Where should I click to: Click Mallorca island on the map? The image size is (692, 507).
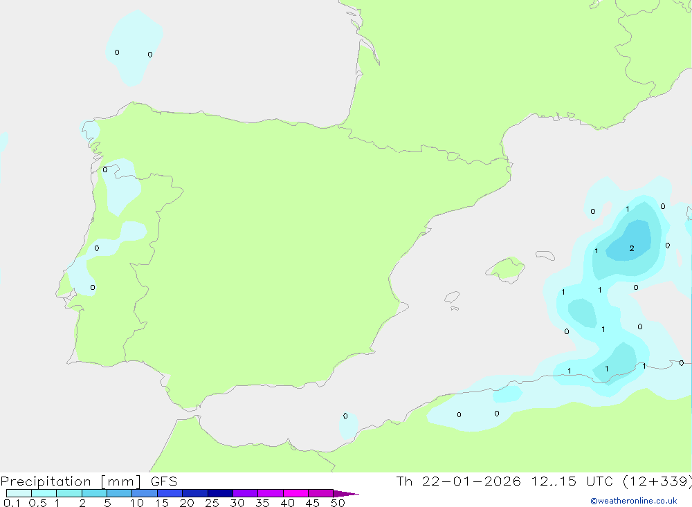tap(506, 269)
